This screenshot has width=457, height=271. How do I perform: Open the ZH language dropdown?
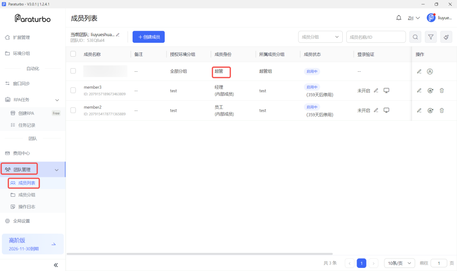[414, 18]
